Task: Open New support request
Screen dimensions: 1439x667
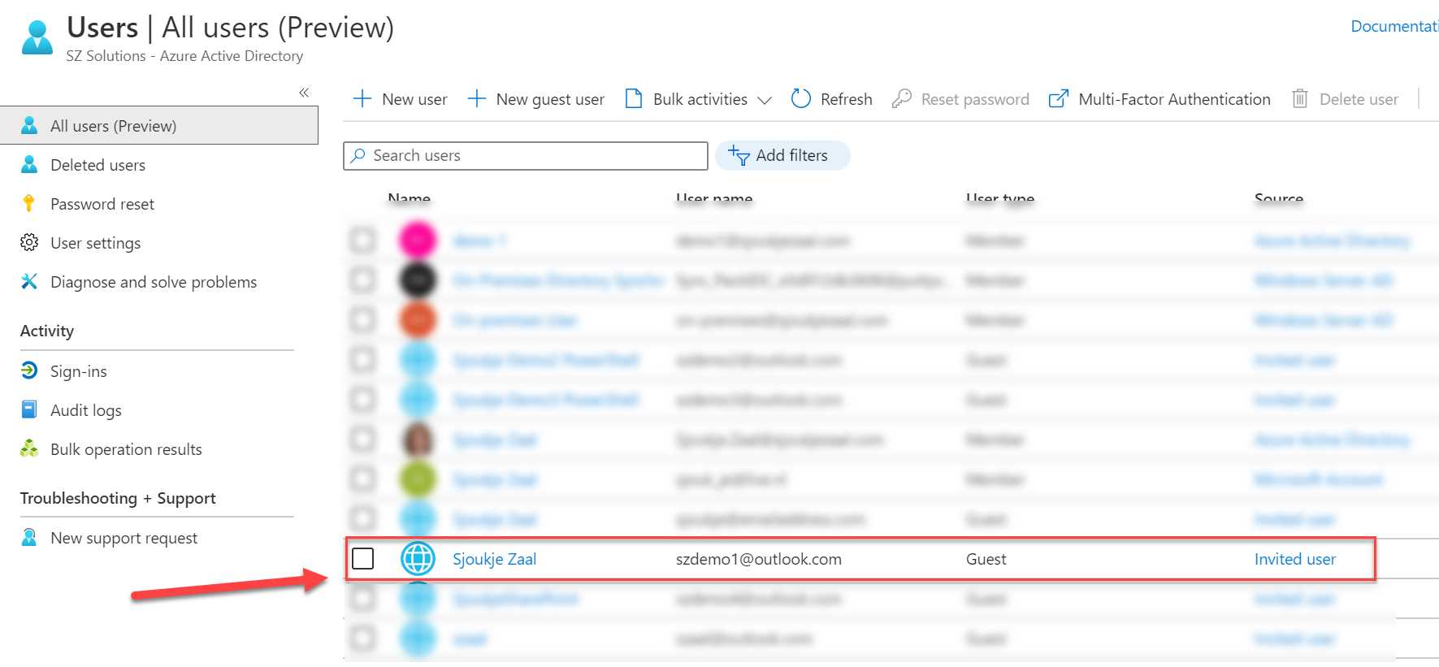Action: pos(124,538)
